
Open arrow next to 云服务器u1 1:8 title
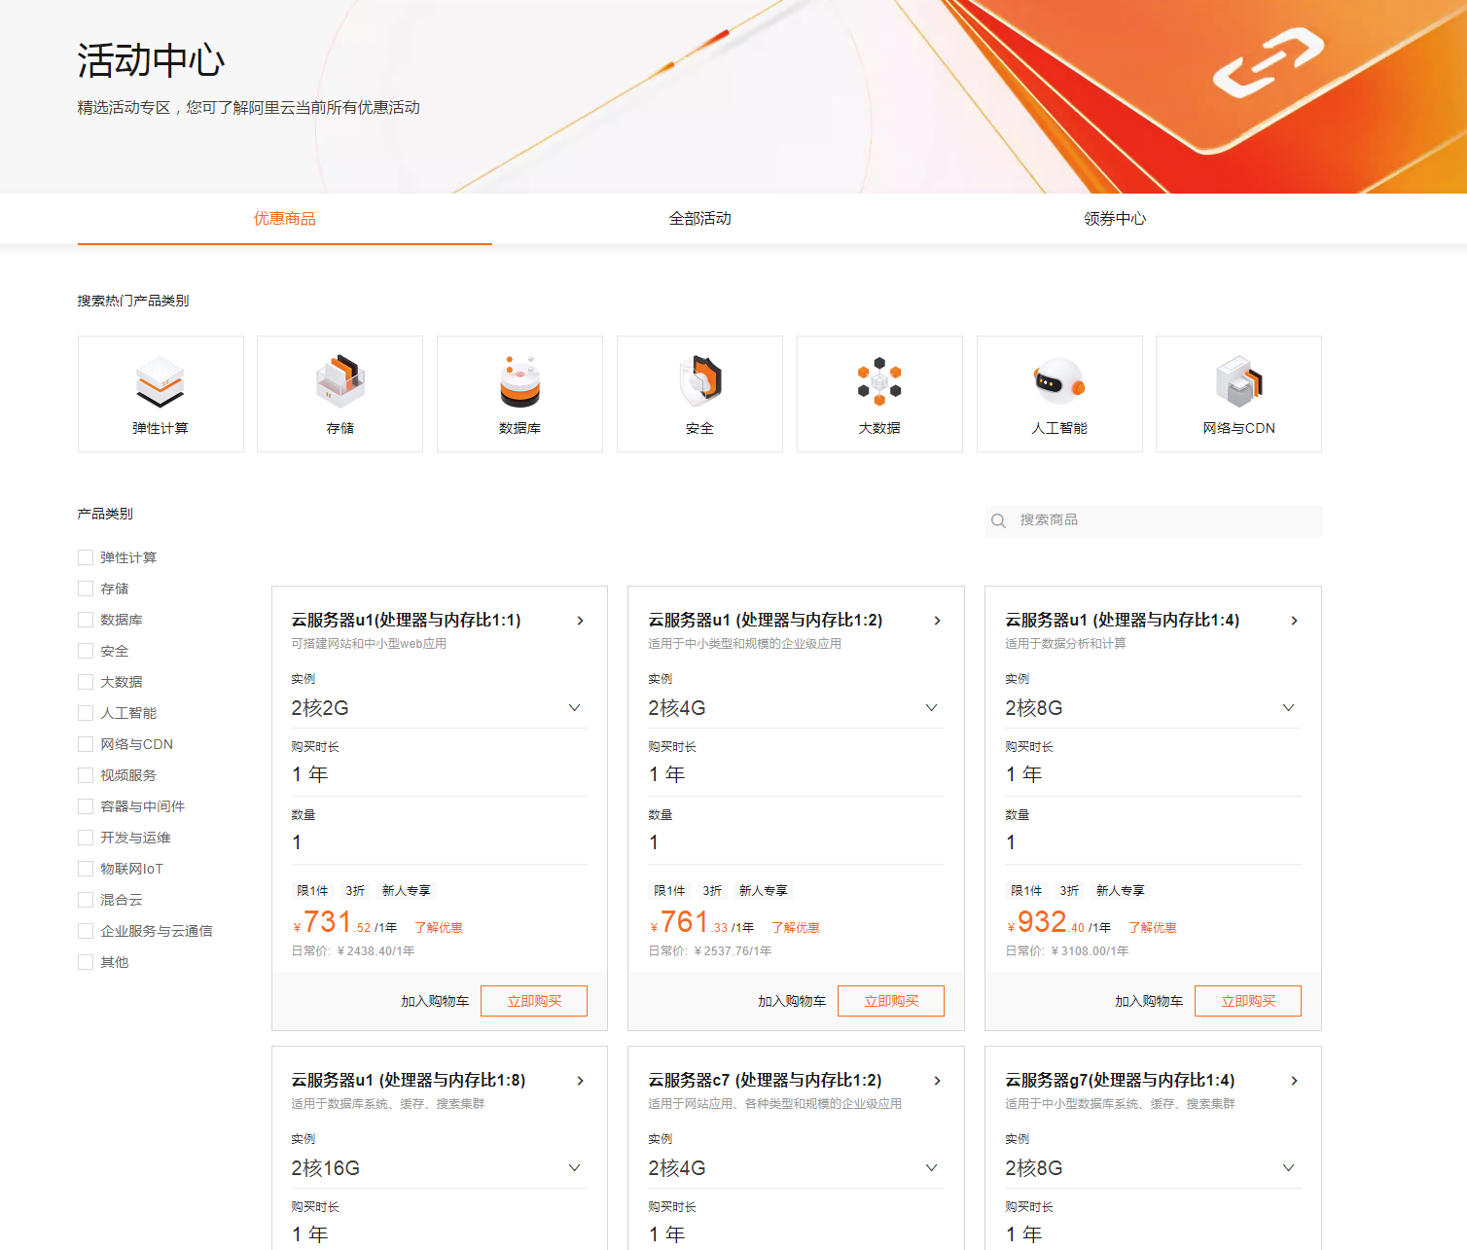tap(581, 1081)
